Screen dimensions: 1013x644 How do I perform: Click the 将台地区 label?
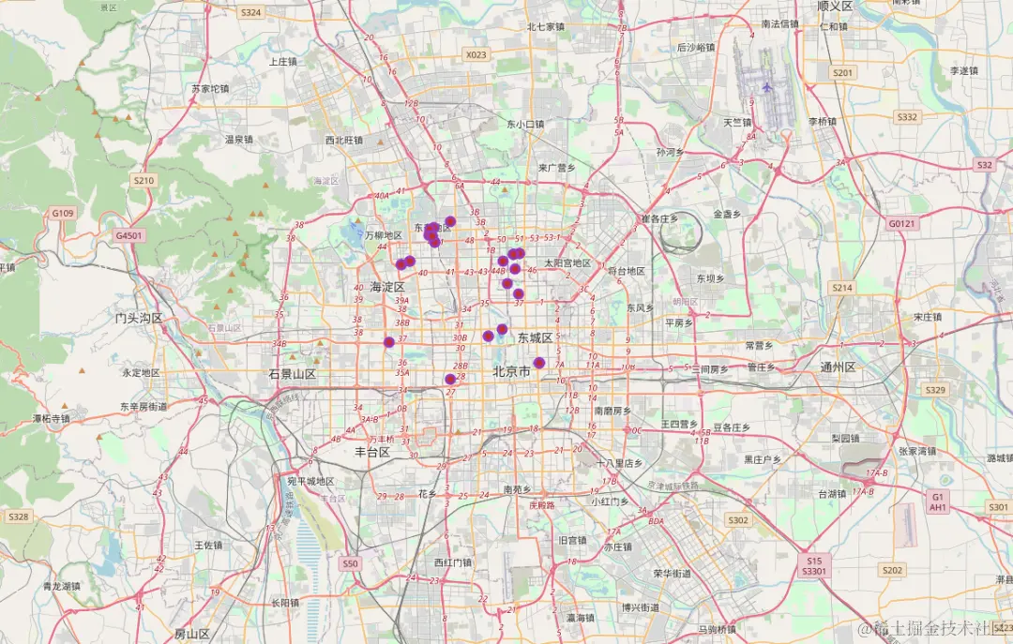[x=627, y=271]
